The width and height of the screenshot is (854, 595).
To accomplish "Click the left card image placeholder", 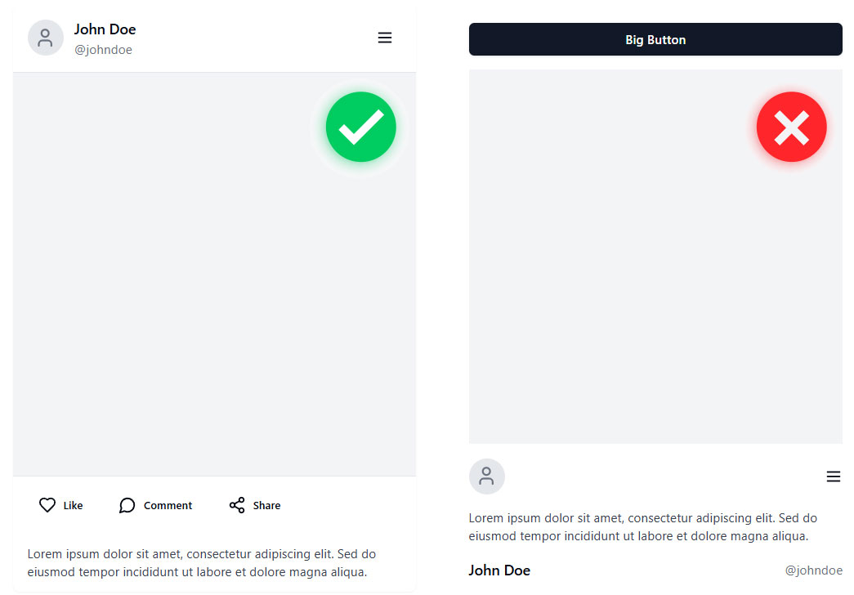I will (x=188, y=286).
